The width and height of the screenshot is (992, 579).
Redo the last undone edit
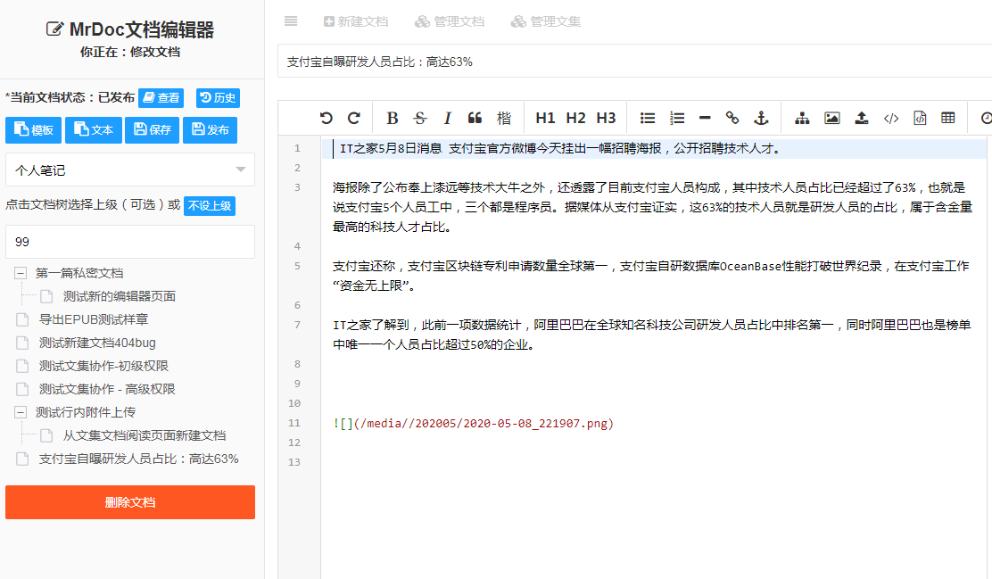click(354, 118)
